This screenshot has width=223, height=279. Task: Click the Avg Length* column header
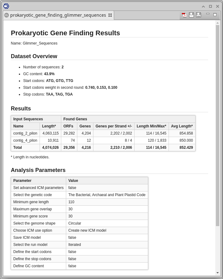(x=182, y=126)
